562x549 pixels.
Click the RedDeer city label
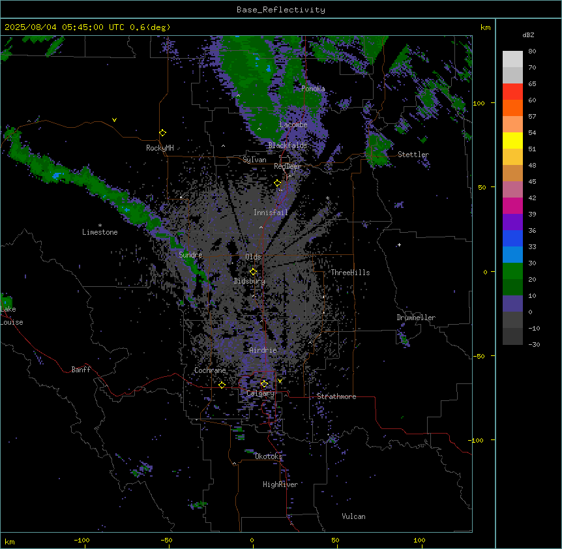[288, 166]
